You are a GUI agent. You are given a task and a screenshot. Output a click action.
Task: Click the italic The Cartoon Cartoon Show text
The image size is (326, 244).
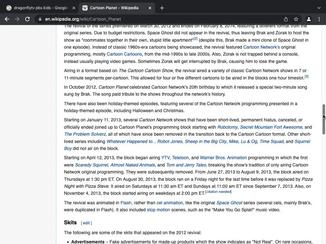click(x=146, y=71)
